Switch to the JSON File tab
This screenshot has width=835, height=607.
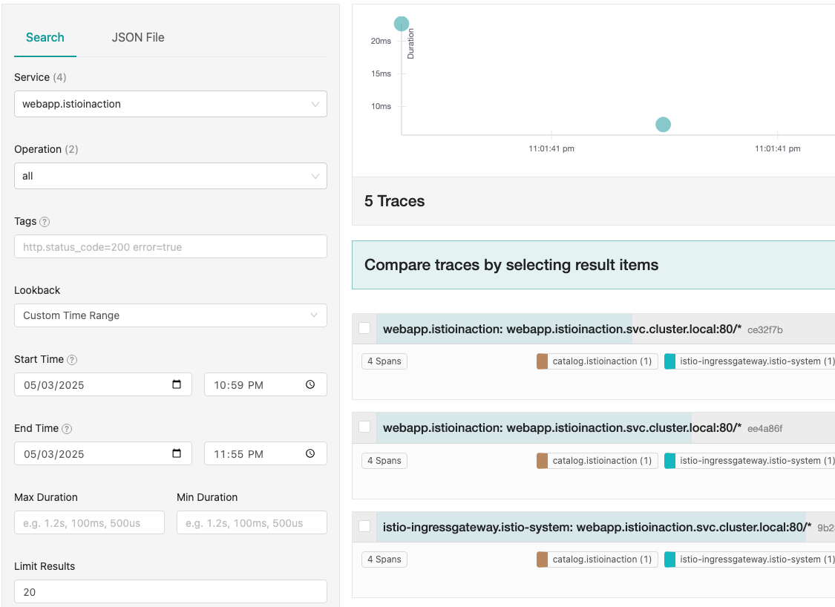[x=138, y=37]
